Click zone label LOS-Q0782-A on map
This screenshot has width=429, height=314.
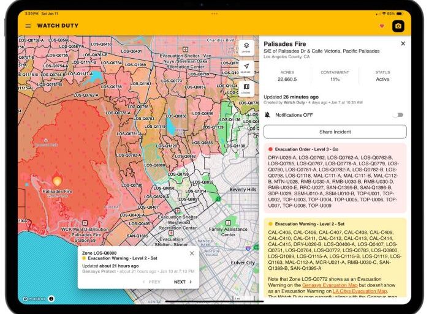click(x=129, y=155)
